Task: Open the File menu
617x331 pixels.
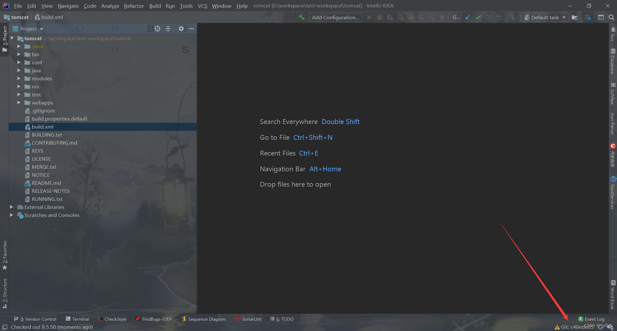Action: pos(18,6)
